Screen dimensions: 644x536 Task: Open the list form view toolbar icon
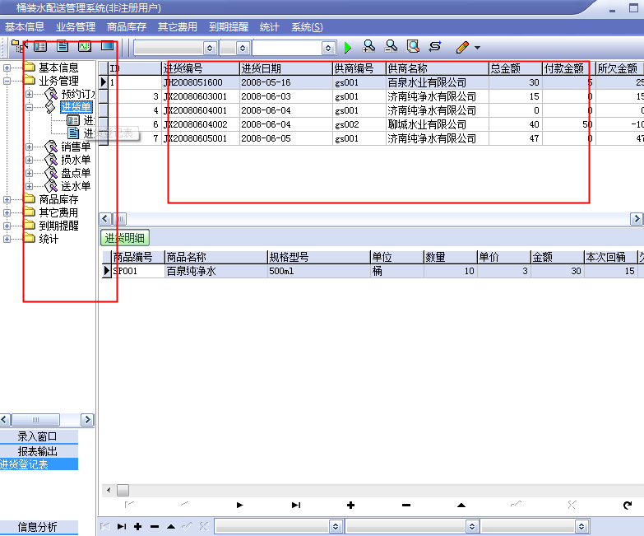coord(40,46)
